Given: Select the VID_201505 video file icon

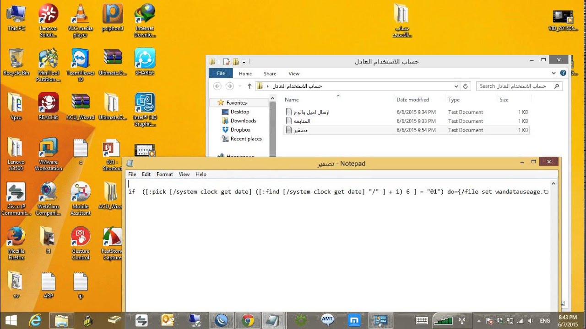Looking at the screenshot, I should pyautogui.click(x=563, y=21).
